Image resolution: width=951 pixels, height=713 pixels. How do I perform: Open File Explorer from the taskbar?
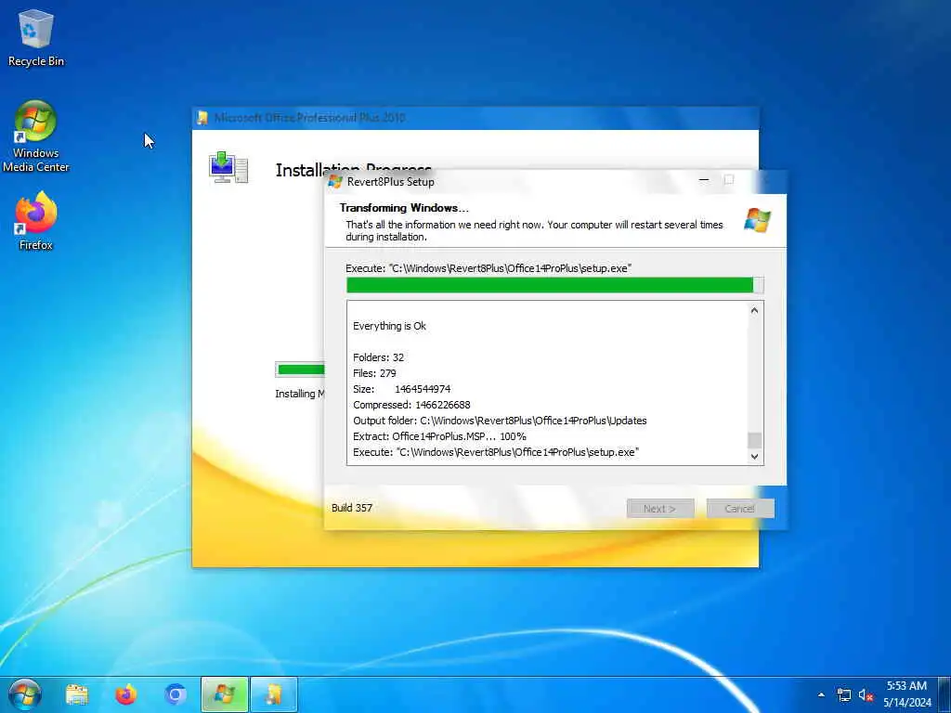click(x=77, y=694)
